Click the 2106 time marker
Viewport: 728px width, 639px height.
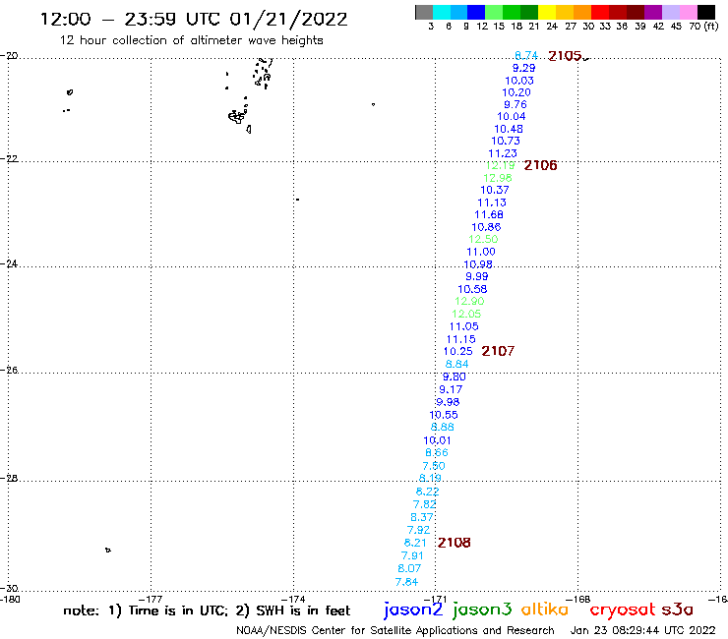pos(540,165)
